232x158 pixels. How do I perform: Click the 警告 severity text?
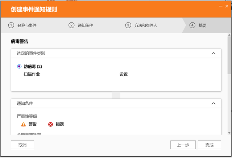click(33, 124)
